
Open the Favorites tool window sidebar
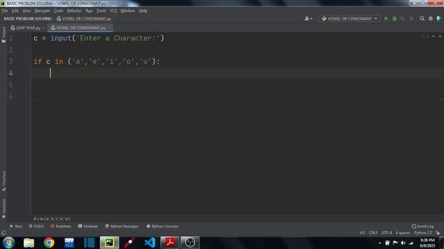coord(3,208)
